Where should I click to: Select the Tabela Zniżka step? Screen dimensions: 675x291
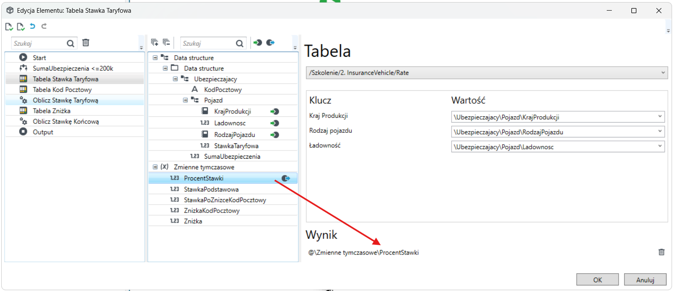(75, 111)
